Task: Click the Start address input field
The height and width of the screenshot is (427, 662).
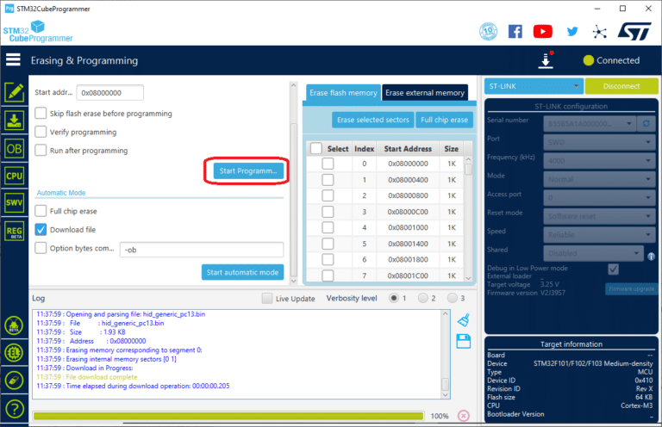Action: (109, 93)
